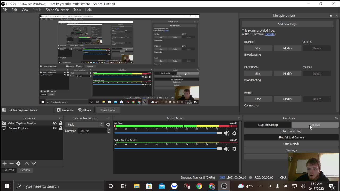
Task: Toggle lock on Video Capture Device source
Action: pyautogui.click(x=61, y=123)
